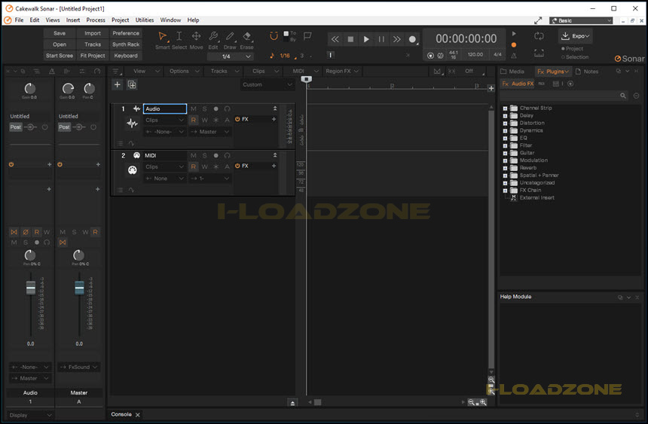
Task: Solo the Audio track
Action: [204, 108]
